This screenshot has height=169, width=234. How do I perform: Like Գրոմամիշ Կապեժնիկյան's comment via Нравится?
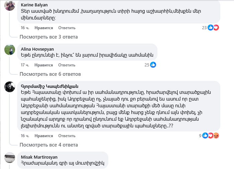43,135
